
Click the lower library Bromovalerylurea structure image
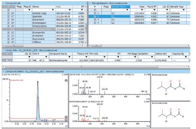[x=171, y=115]
